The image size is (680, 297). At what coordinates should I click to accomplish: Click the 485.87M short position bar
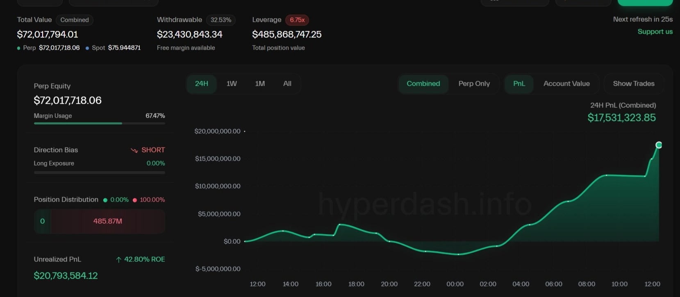coord(107,221)
